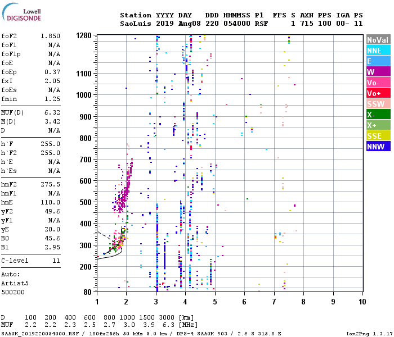The width and height of the screenshot is (394, 337).
Task: Click the DDD value 220
Action: (x=212, y=24)
